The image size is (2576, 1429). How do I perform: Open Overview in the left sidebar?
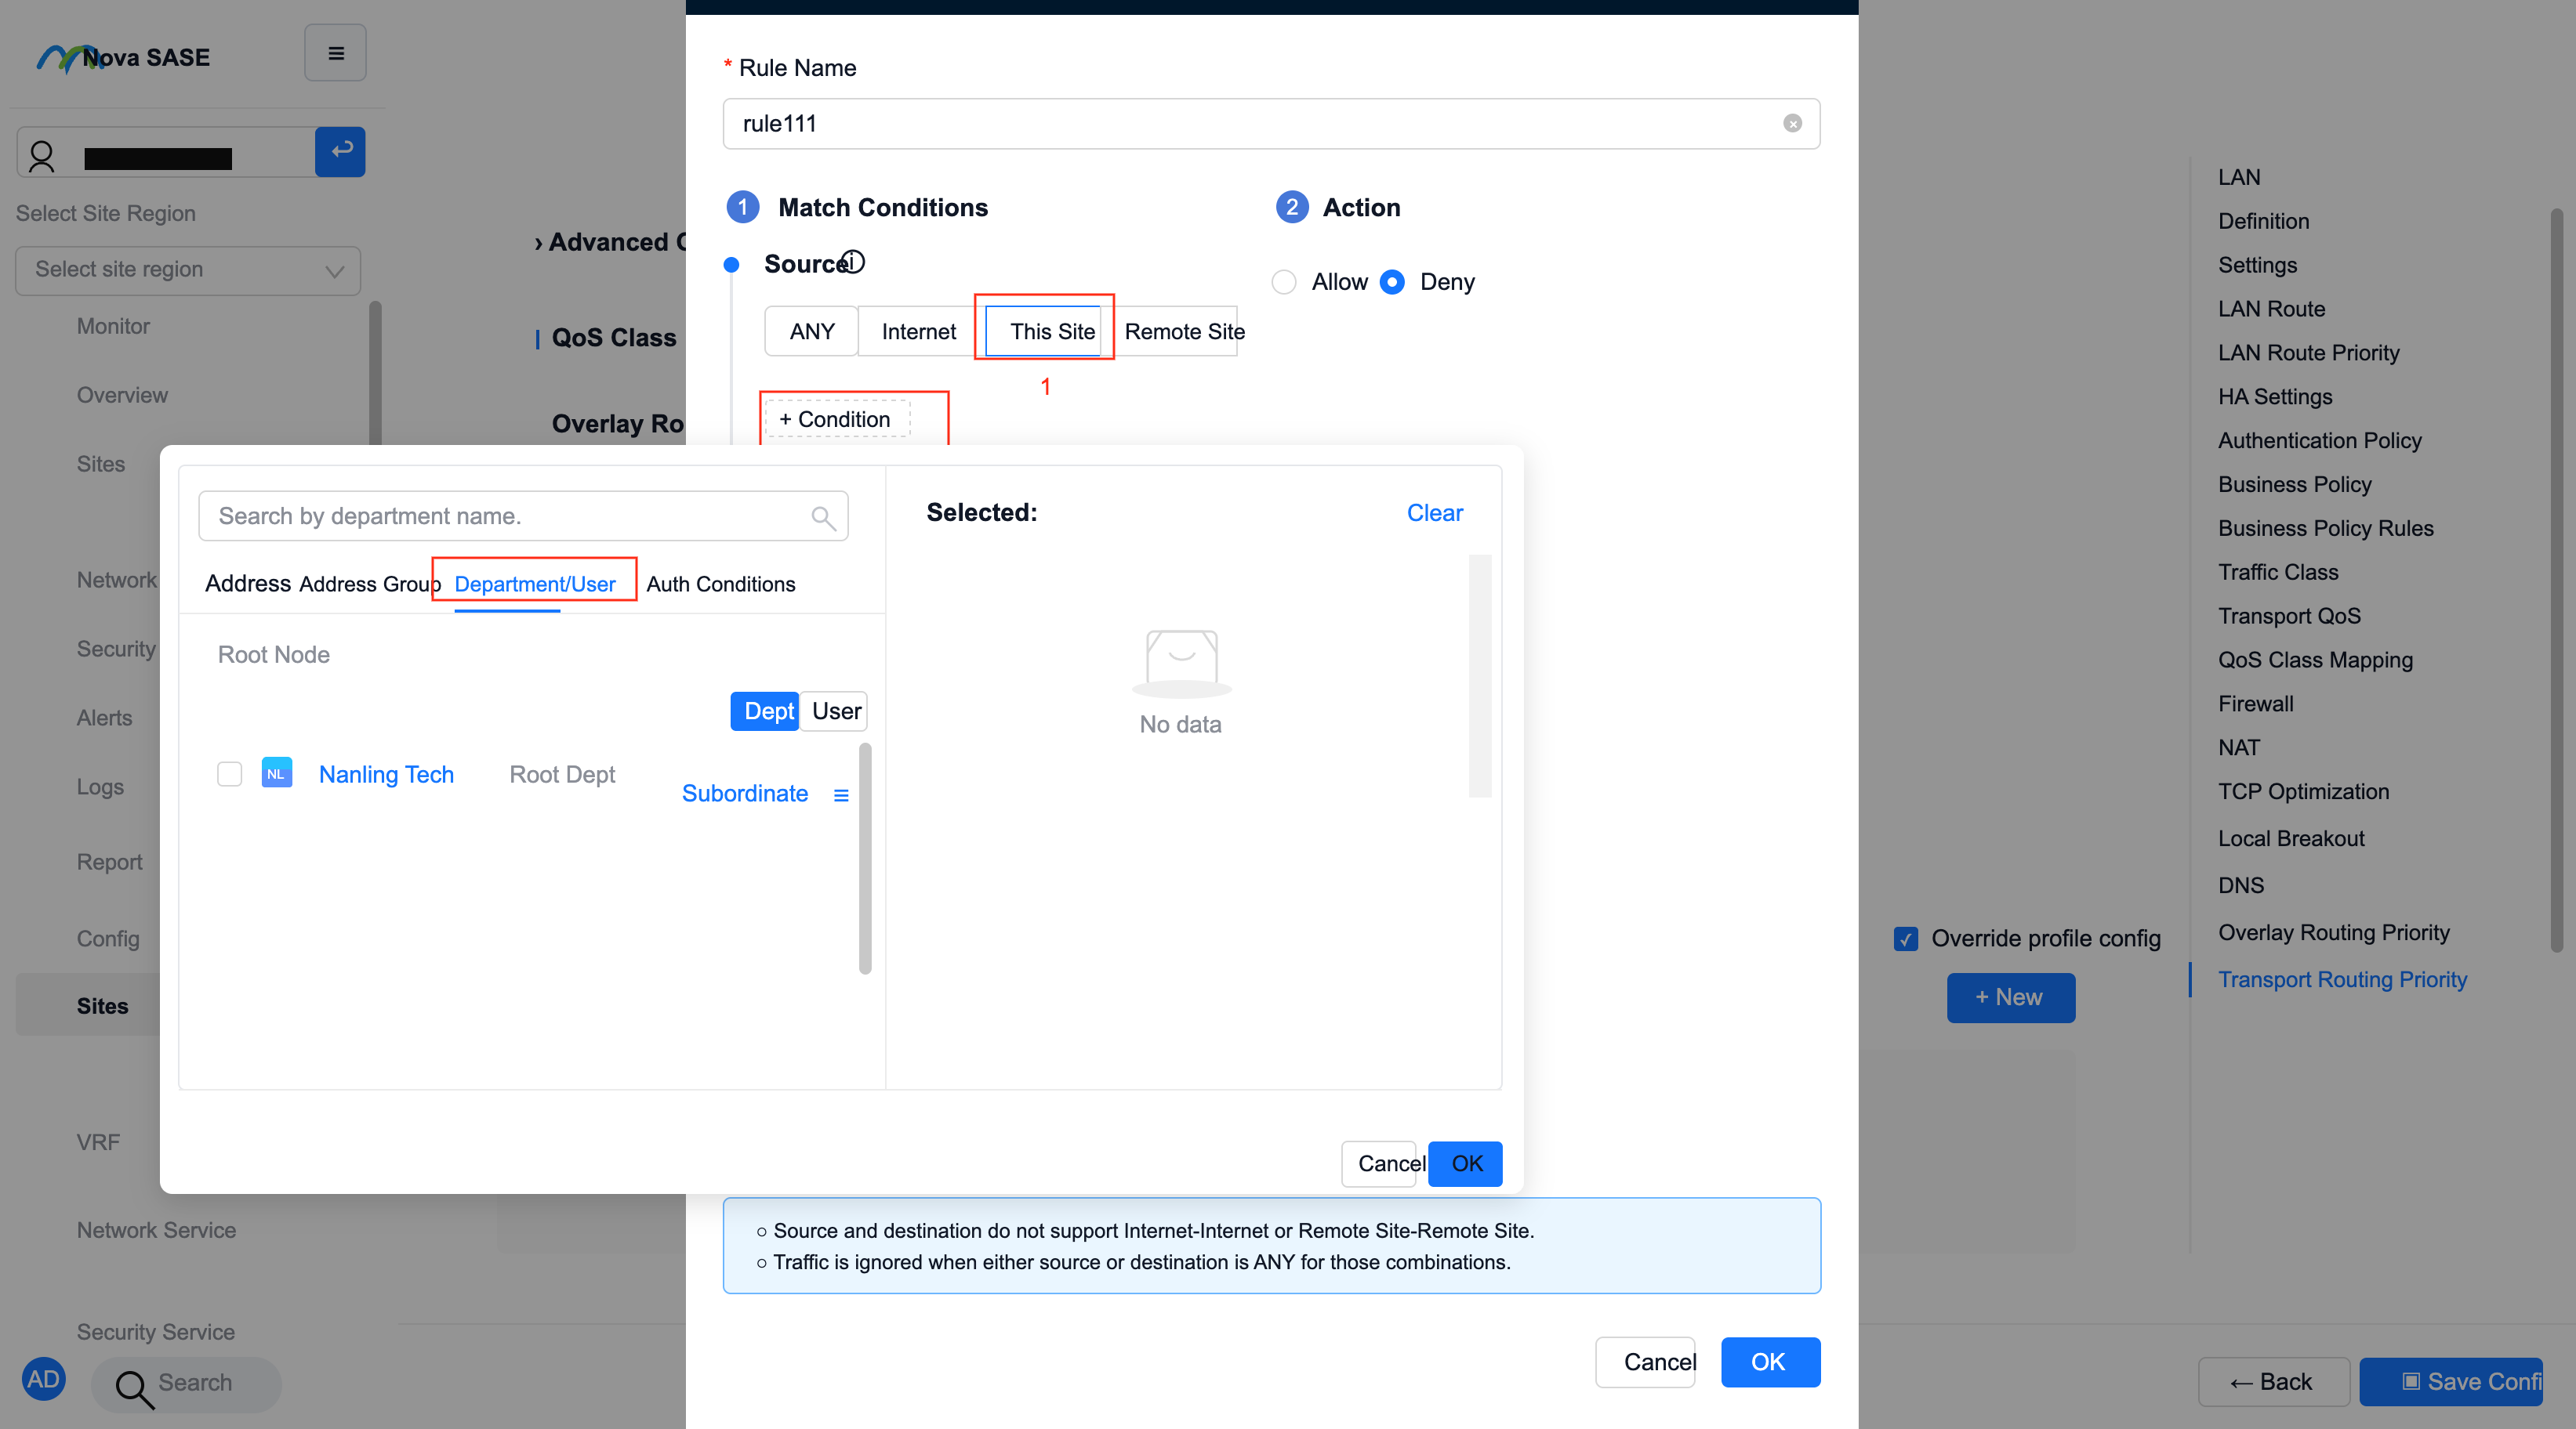pos(122,396)
